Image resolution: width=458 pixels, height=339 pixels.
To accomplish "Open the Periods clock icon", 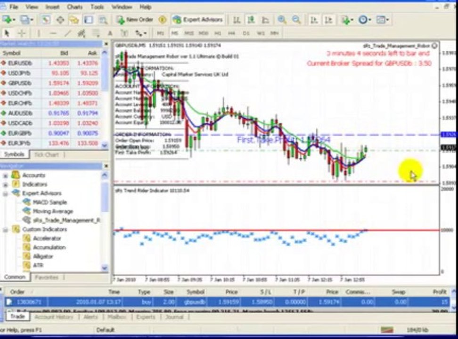I will (x=364, y=20).
